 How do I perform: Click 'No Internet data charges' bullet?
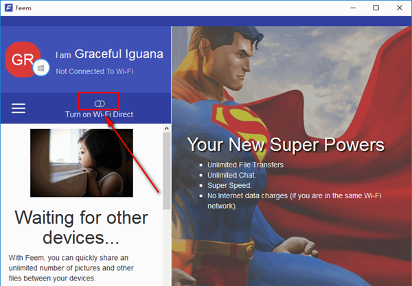(x=295, y=201)
